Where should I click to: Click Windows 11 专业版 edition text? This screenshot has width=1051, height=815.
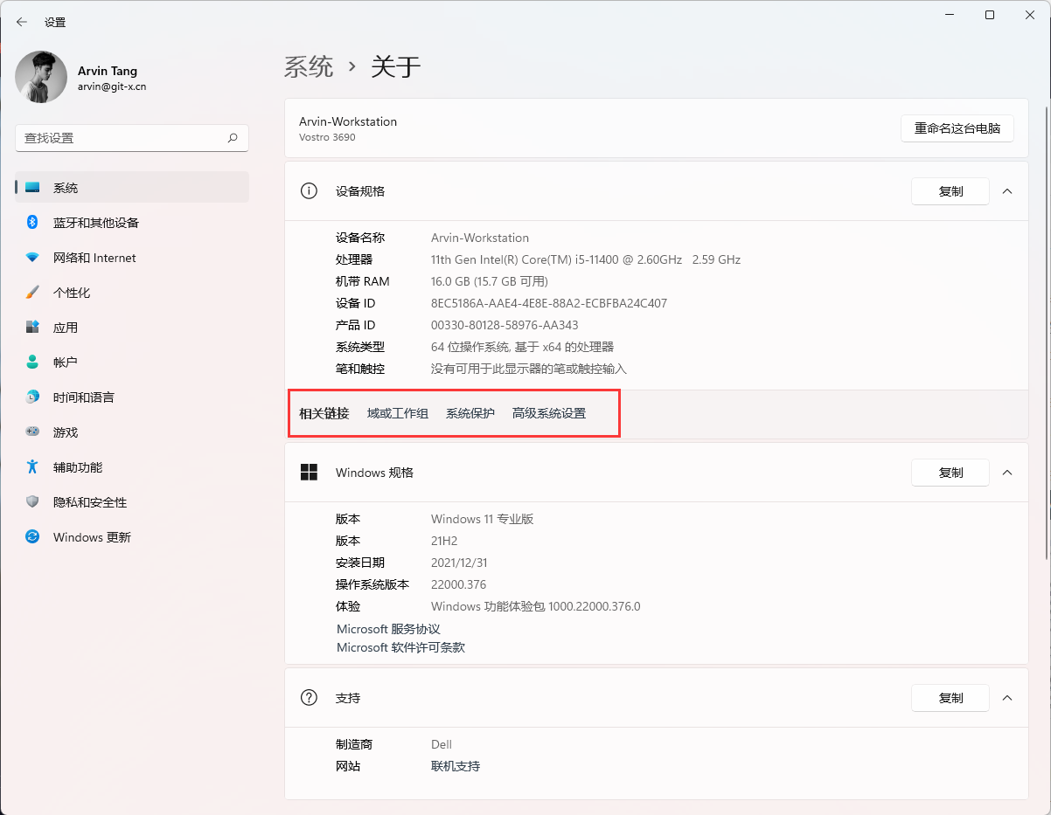coord(482,519)
